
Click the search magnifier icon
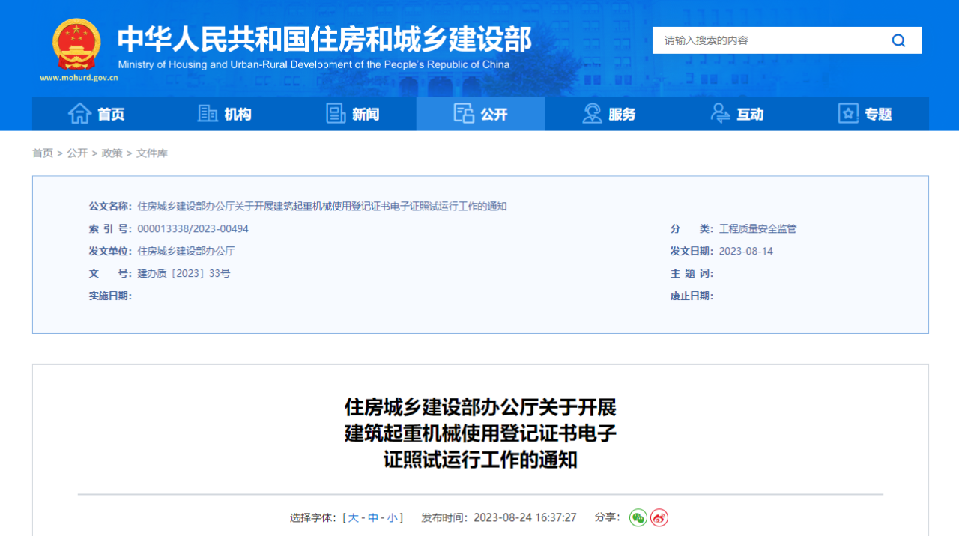pos(898,40)
